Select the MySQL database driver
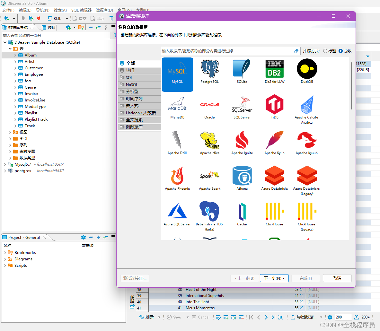Viewport: 380px width, 331px height. [177, 74]
